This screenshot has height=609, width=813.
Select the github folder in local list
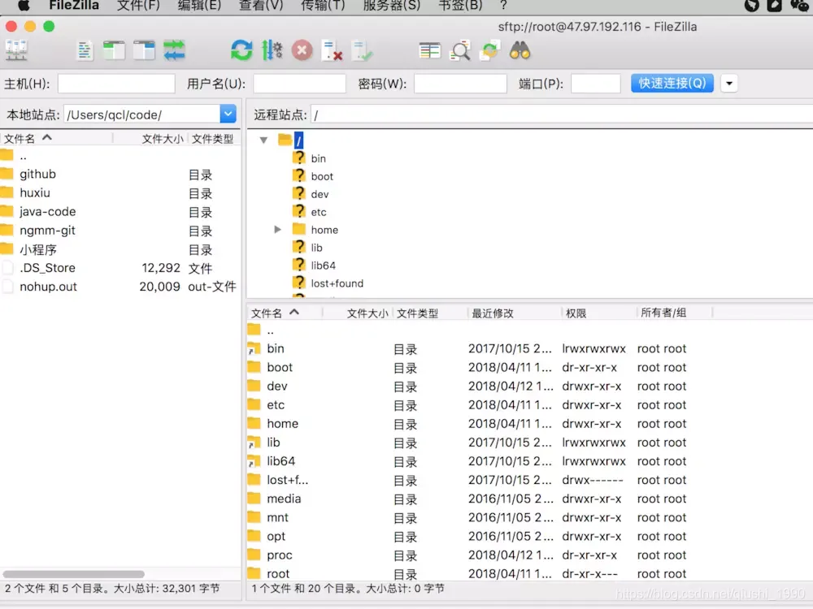120,174
